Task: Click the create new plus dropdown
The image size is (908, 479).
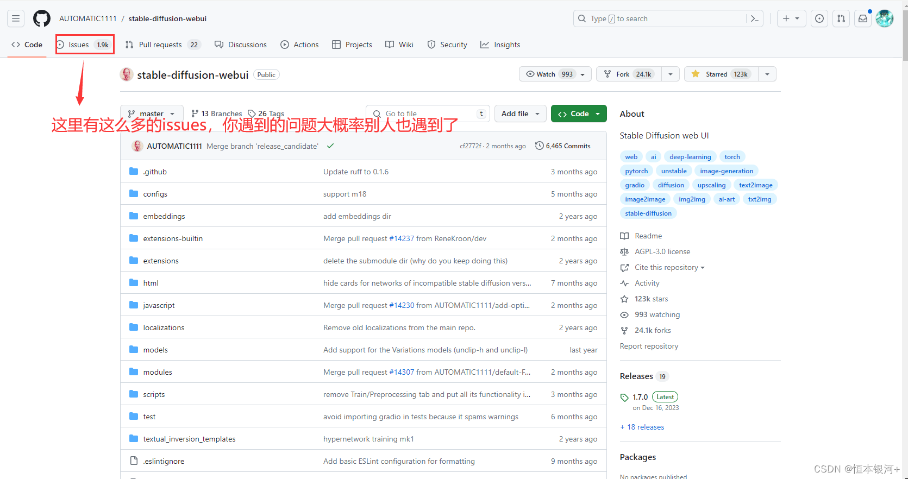Action: click(x=791, y=18)
